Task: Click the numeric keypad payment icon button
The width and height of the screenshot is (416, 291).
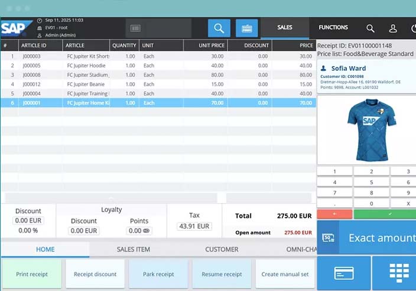Action: pos(394,273)
